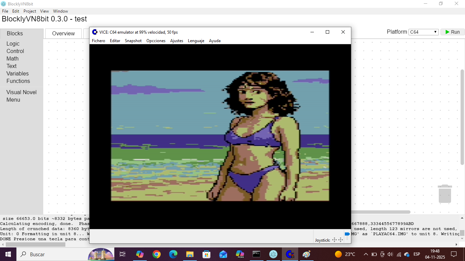
Task: Click the ESP input language indicator
Action: (x=417, y=254)
